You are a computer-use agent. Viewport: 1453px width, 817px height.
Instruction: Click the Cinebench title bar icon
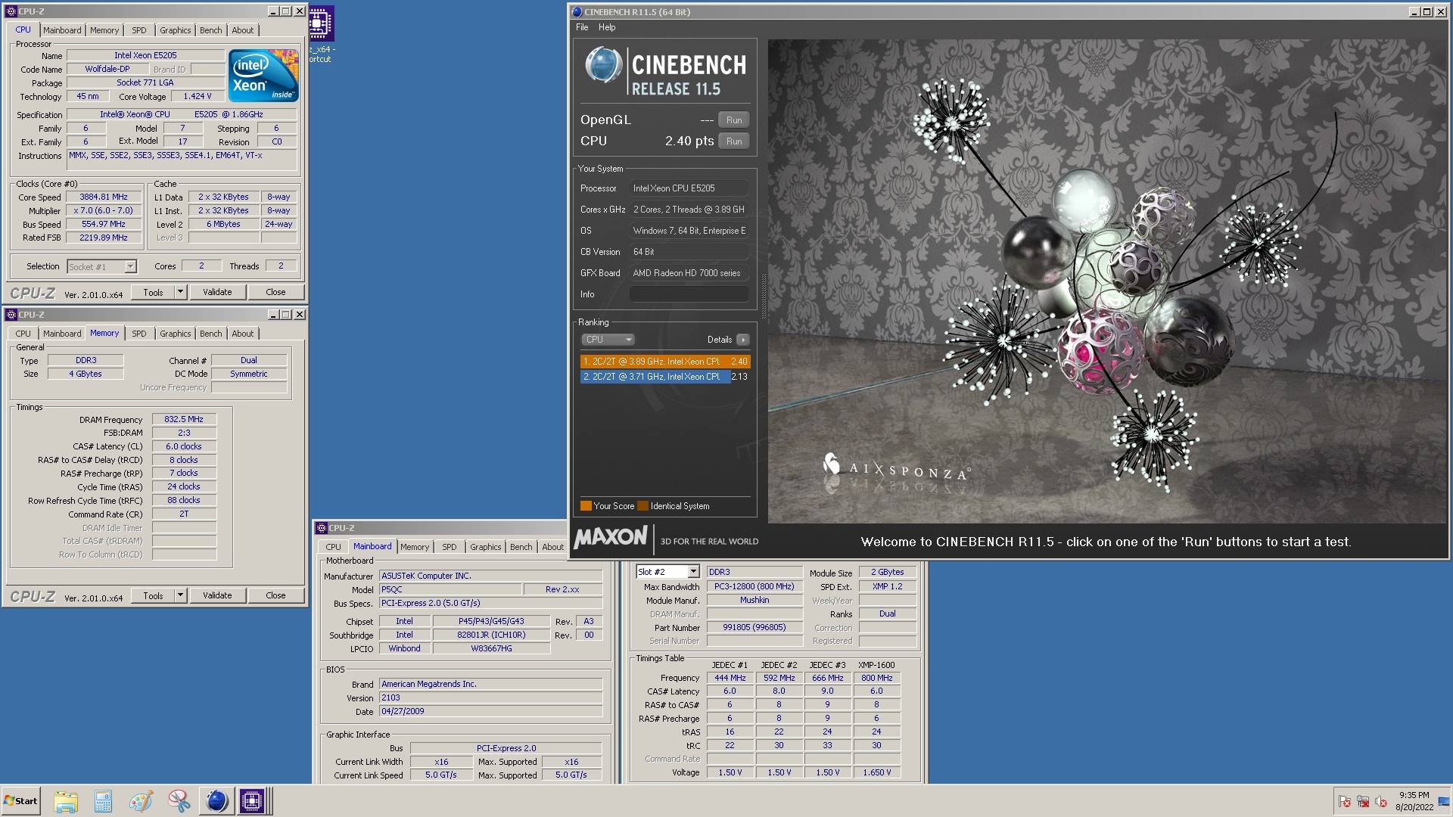577,12
